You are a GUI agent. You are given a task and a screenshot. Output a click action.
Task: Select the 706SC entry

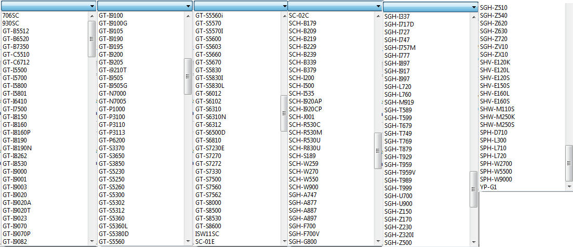pos(10,16)
